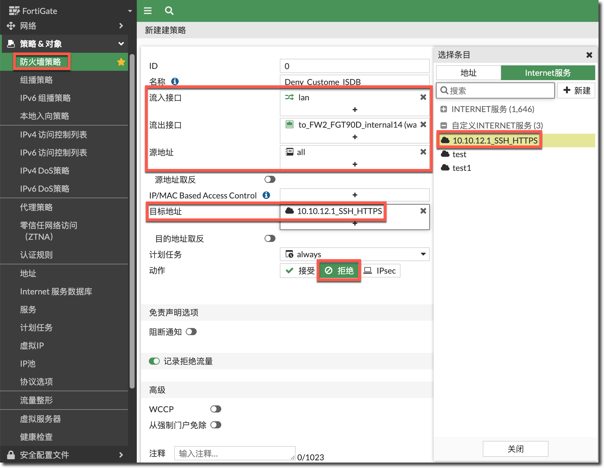The width and height of the screenshot is (604, 468).
Task: Click info icon next to IP/MAC Based Access Control
Action: click(266, 195)
